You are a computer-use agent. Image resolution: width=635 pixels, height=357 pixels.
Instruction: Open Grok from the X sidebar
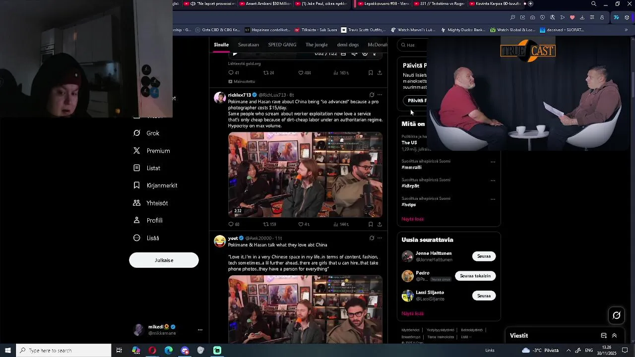(x=146, y=133)
